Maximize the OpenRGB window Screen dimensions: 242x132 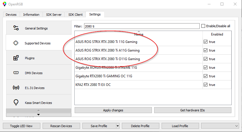222,4
